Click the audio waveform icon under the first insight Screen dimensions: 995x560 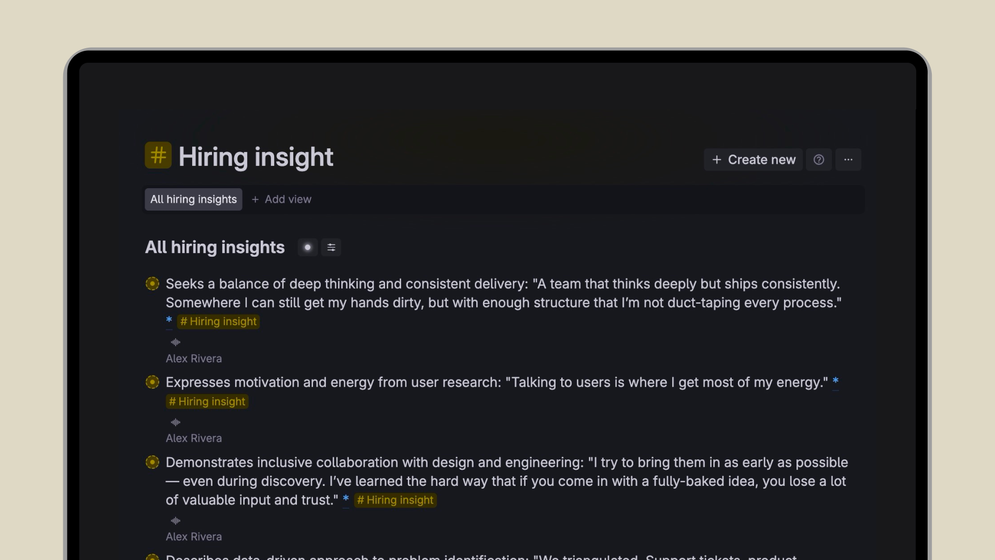click(176, 342)
